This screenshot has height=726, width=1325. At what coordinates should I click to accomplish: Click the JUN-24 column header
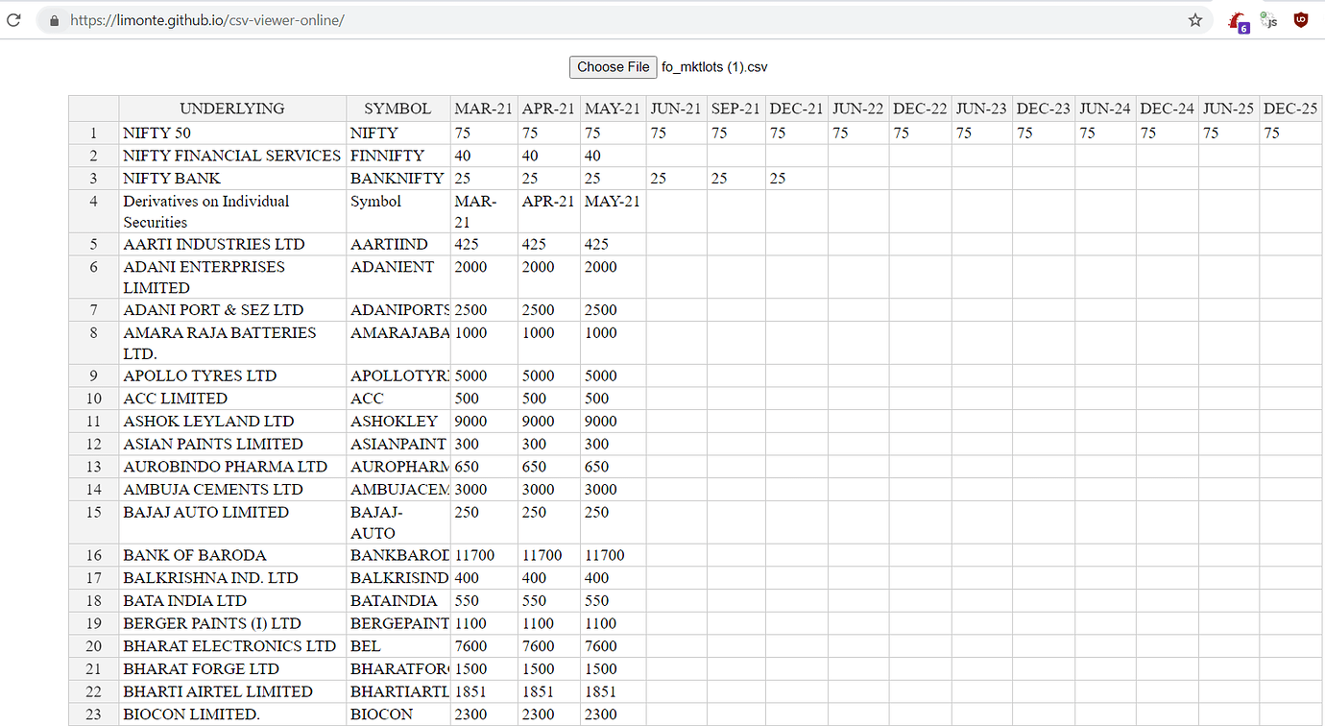(x=1105, y=109)
